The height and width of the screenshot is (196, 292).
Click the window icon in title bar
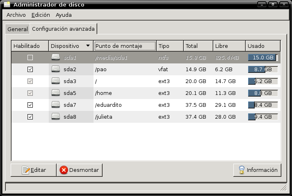click(x=6, y=5)
